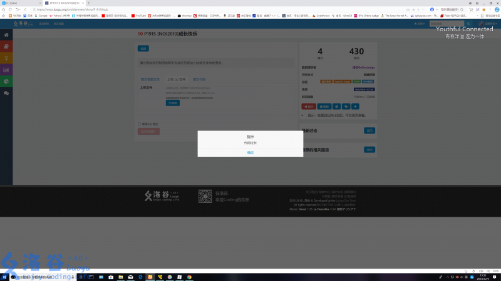Click the gear icon button in problem panel
Screen dimensions: 501x281
coord(336,106)
